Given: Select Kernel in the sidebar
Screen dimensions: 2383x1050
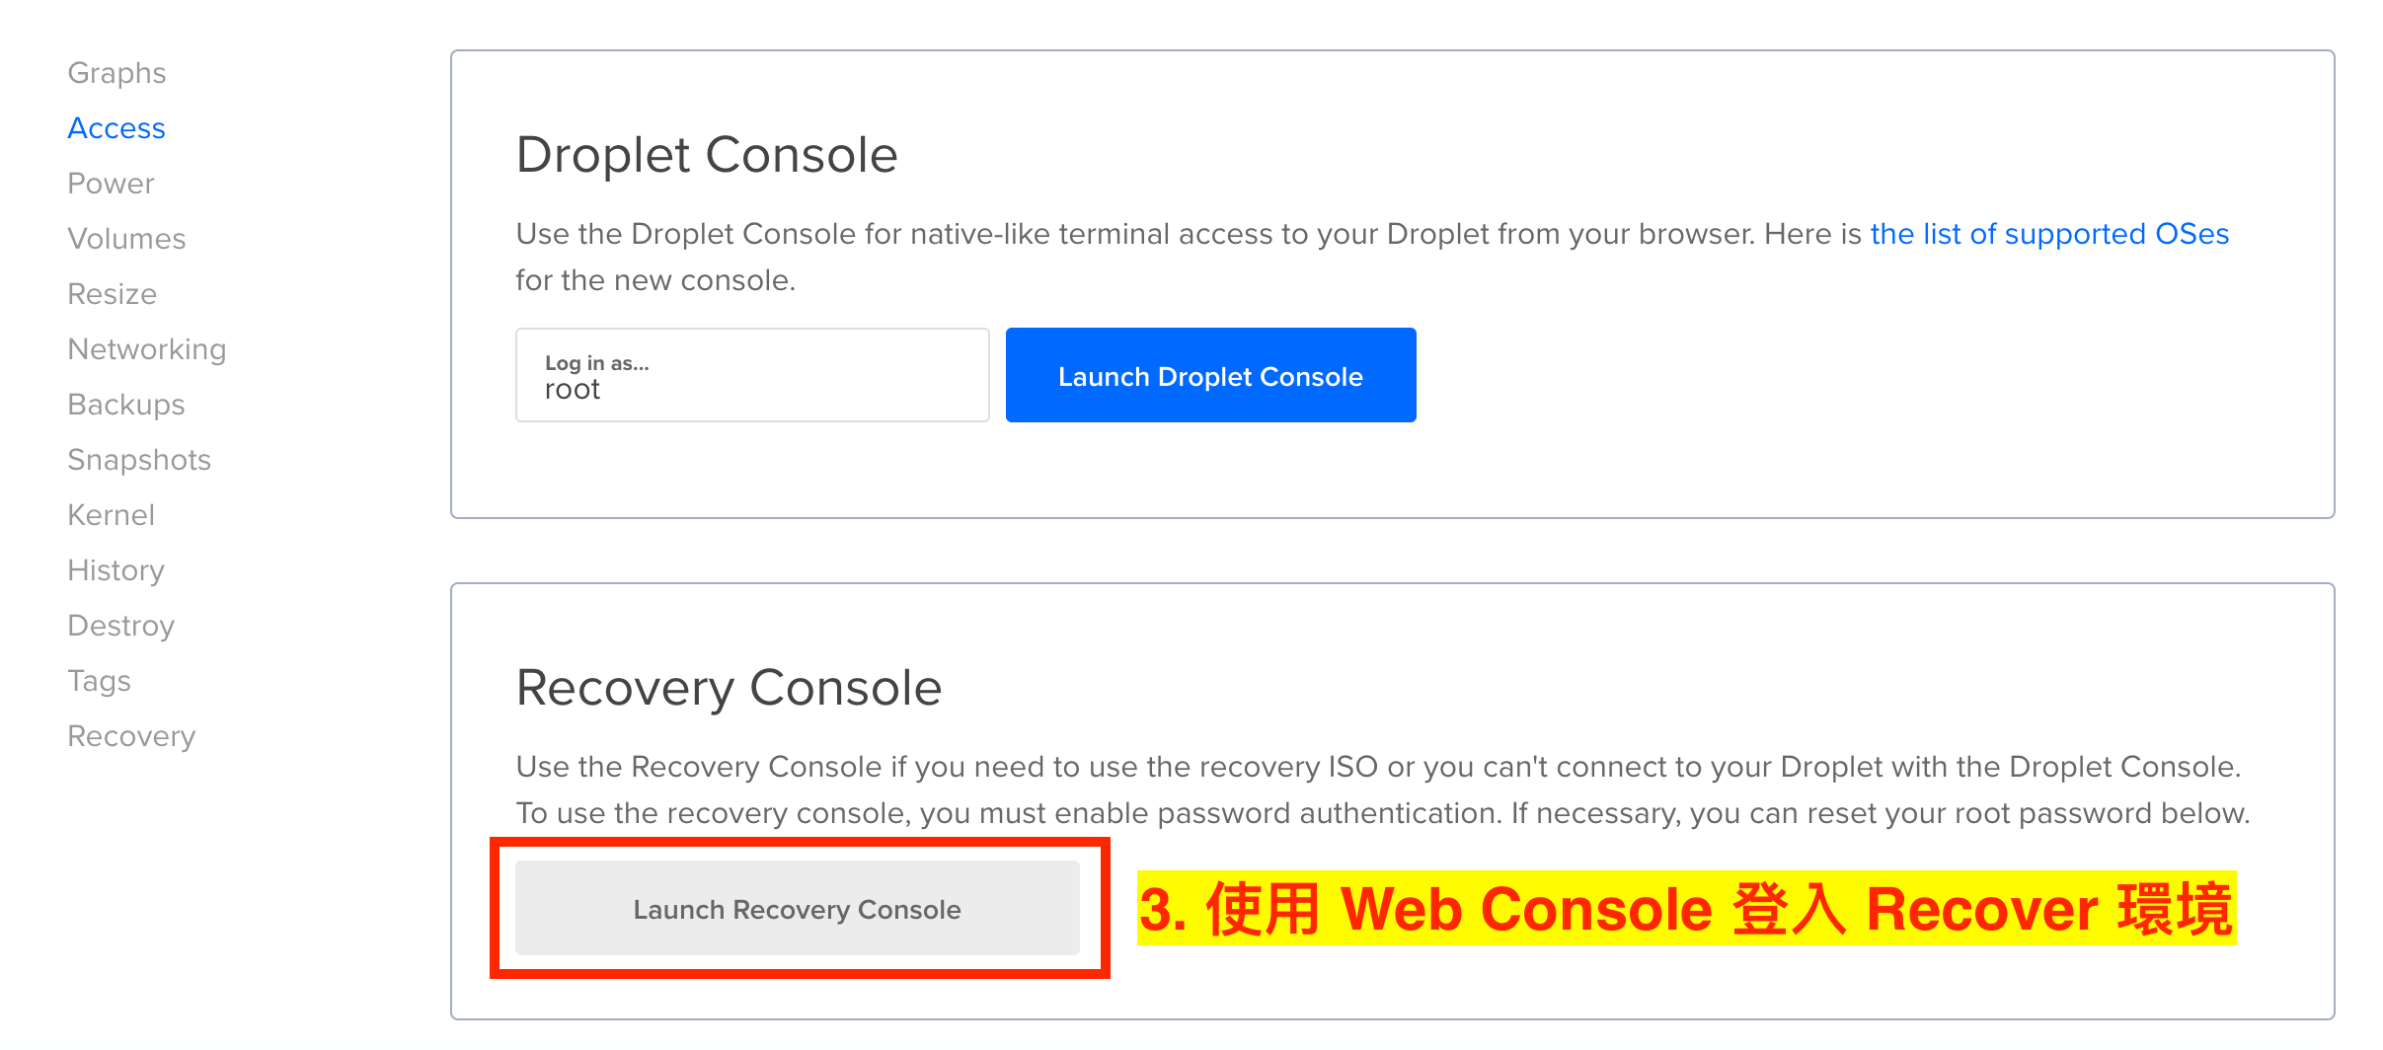Looking at the screenshot, I should point(111,515).
